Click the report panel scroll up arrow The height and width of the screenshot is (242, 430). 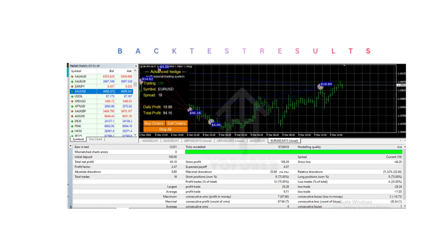(404, 147)
